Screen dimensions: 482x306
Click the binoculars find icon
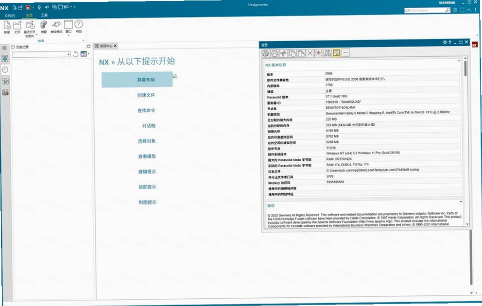click(x=327, y=53)
